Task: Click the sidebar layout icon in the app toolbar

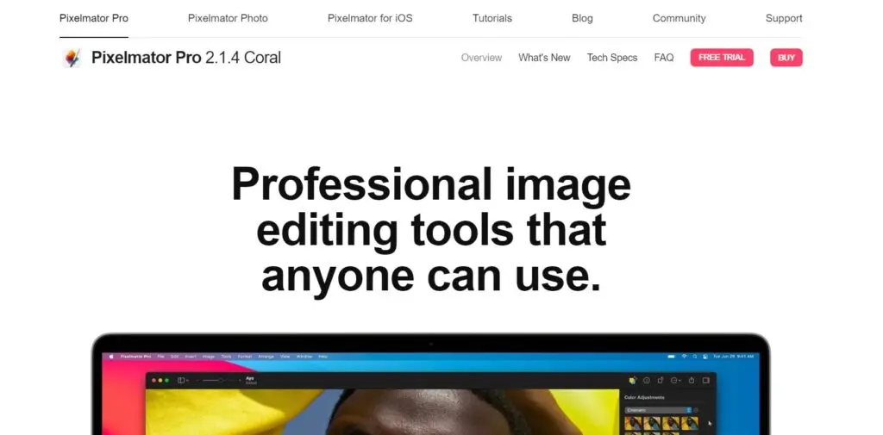Action: tap(182, 380)
